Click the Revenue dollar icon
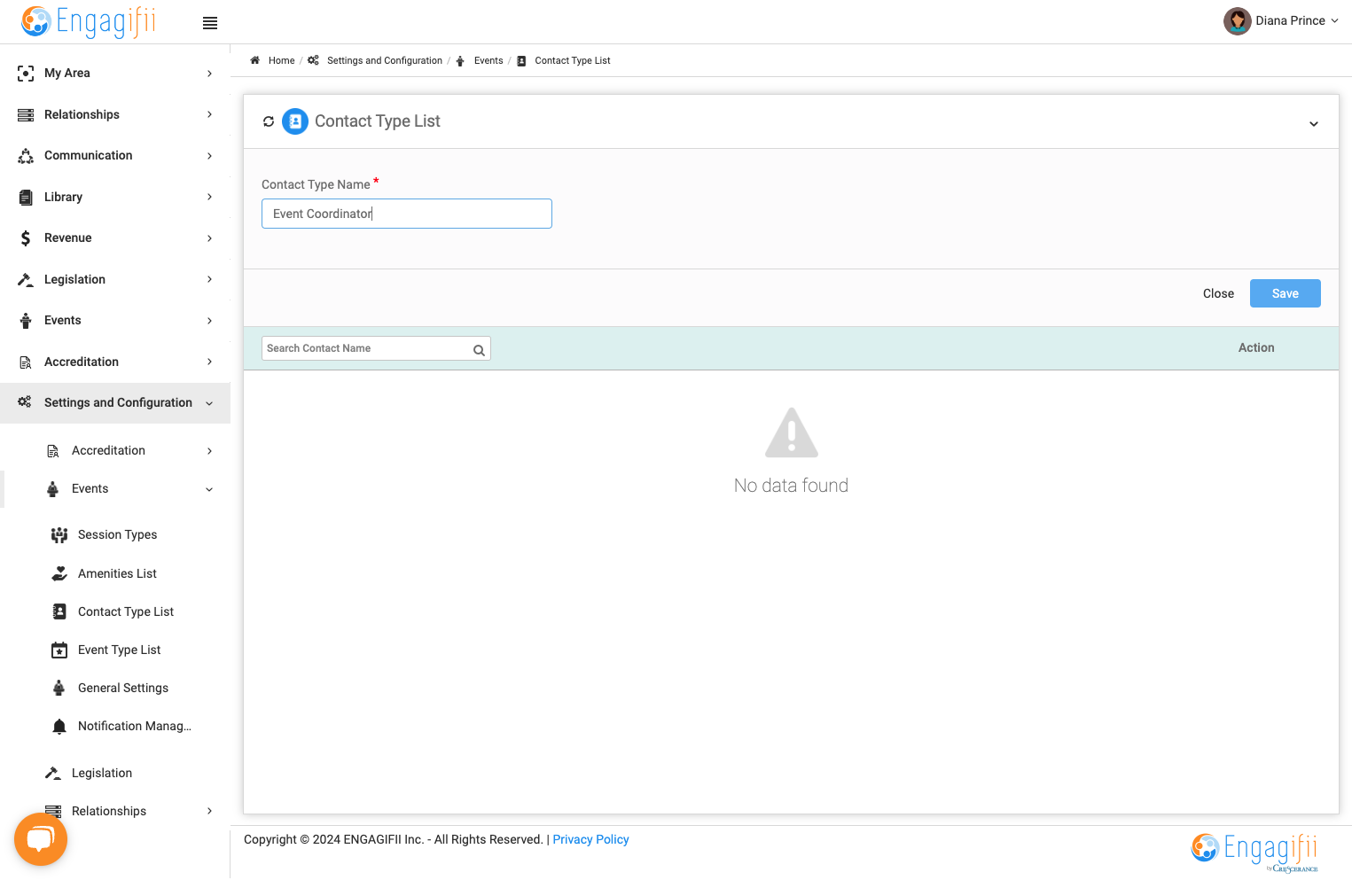 [x=26, y=238]
